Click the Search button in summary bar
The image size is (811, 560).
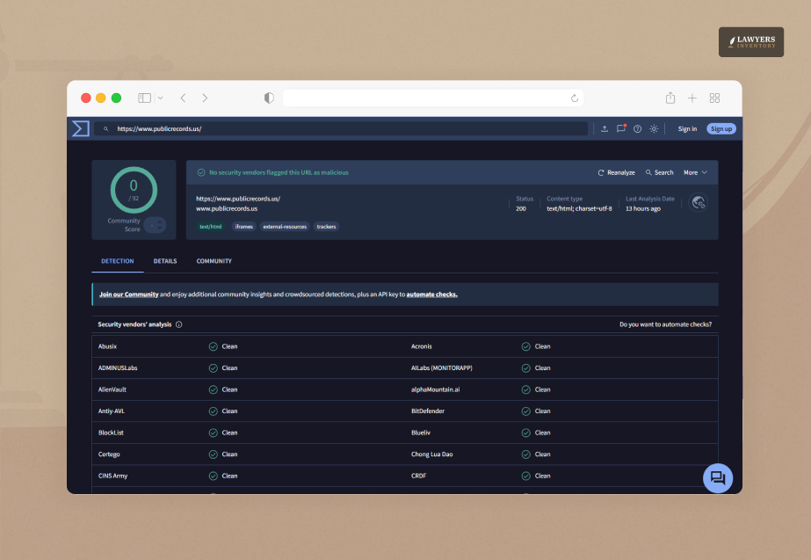pos(660,172)
